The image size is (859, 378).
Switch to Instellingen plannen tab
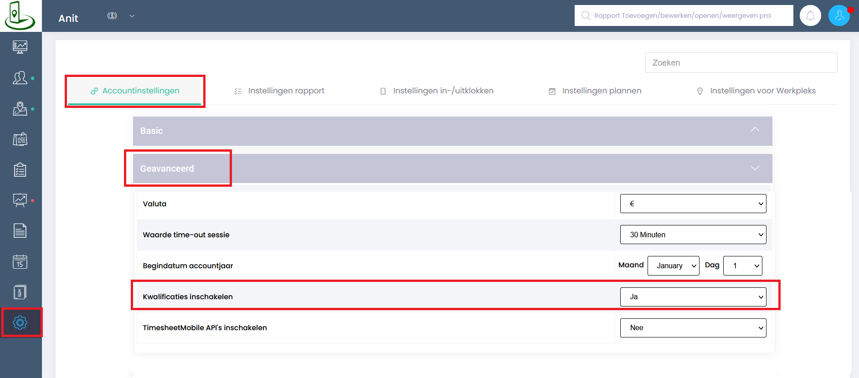point(595,91)
